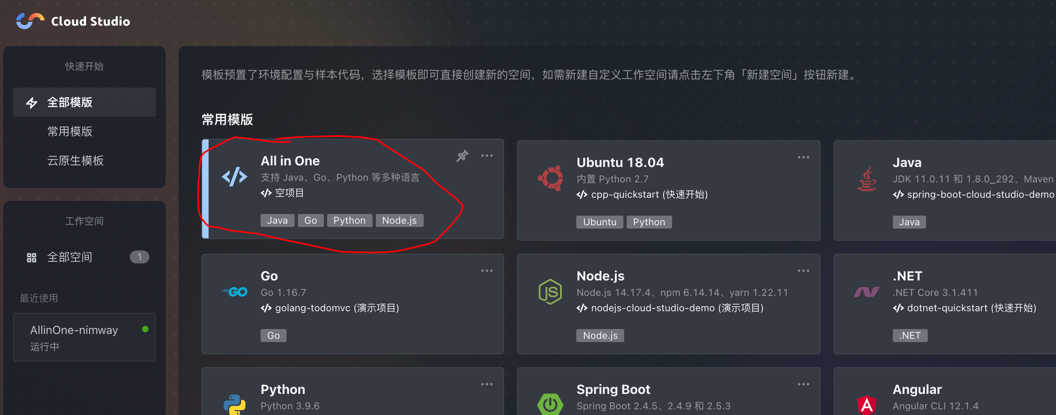
Task: Select the Ubuntu logo icon
Action: pos(550,178)
